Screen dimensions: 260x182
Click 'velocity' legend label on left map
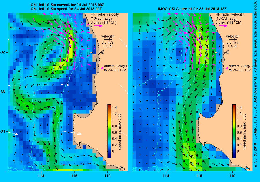coord(107,36)
